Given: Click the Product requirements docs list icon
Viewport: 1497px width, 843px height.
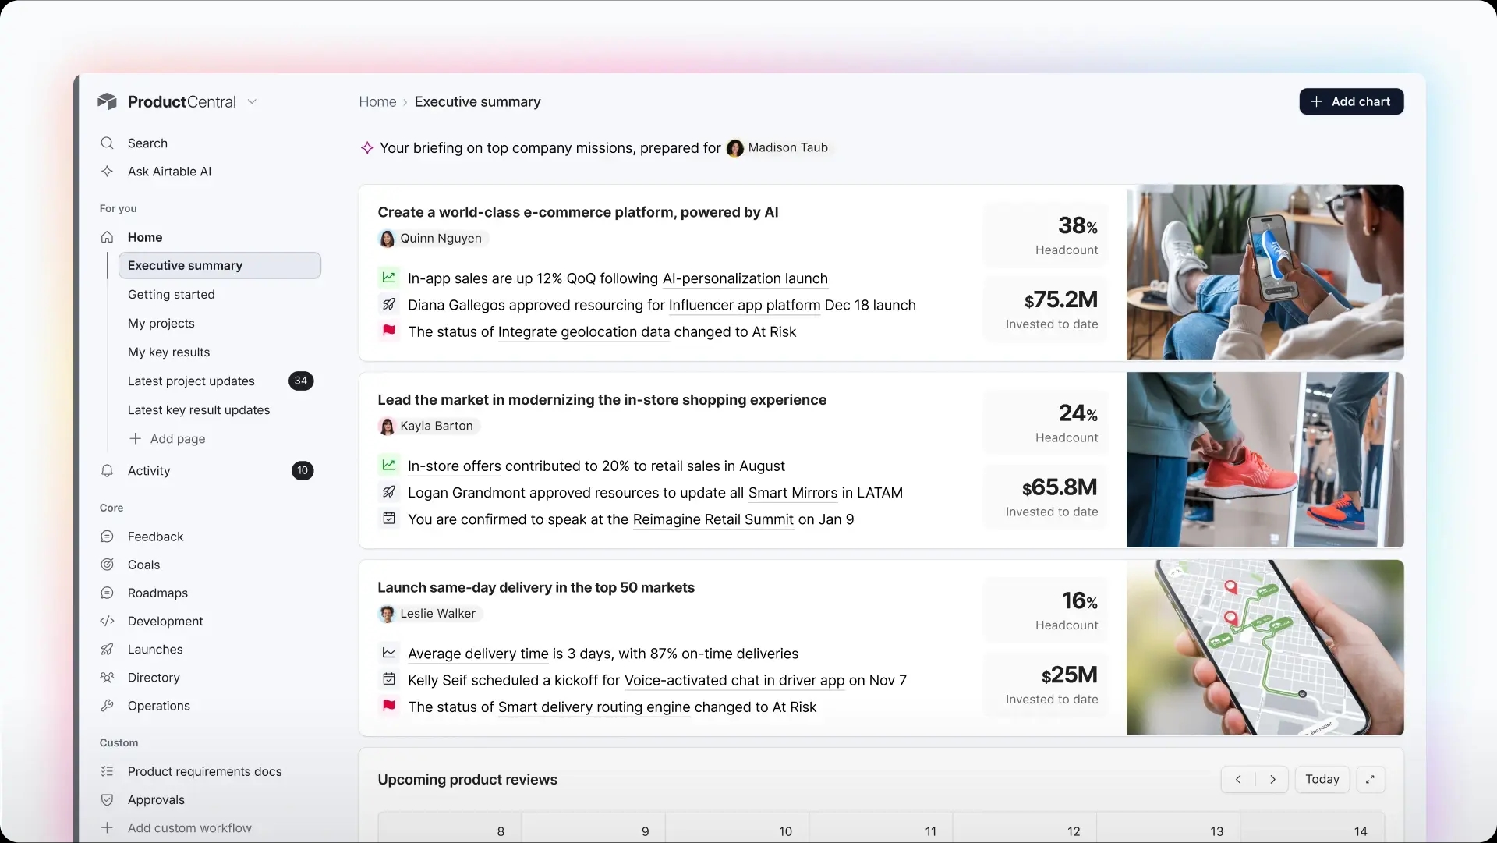Looking at the screenshot, I should coord(107,771).
